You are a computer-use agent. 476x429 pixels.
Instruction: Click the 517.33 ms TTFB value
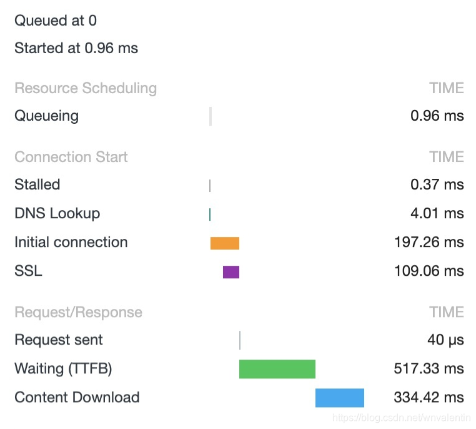[x=429, y=368]
